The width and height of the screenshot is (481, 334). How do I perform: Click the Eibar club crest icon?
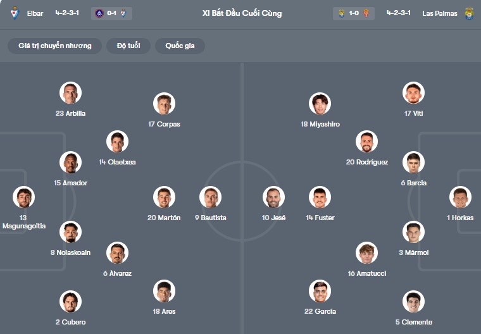click(x=15, y=13)
